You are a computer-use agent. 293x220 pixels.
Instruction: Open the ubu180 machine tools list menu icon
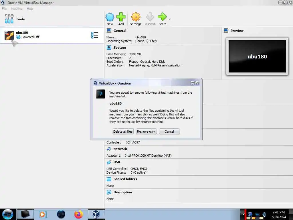tap(94, 35)
